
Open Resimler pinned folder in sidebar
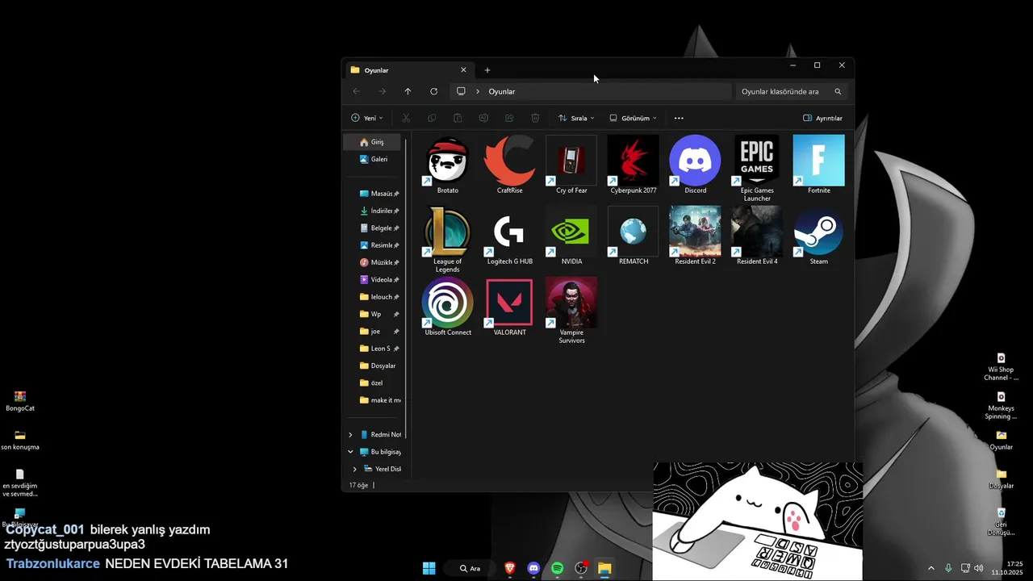[x=379, y=245]
